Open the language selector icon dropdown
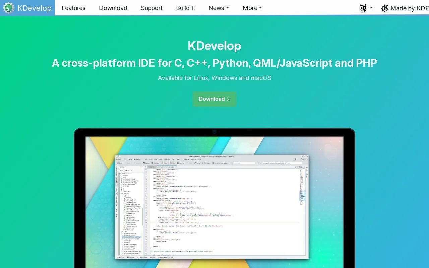Viewport: 429px width, 268px height. [x=366, y=8]
